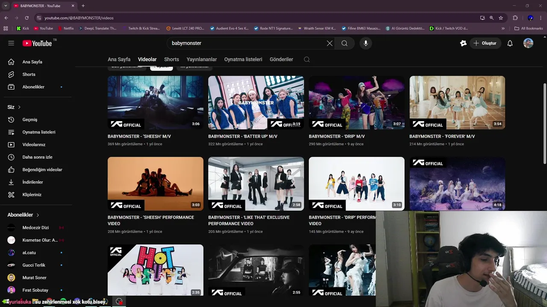Expand the Siz section chevron

click(x=19, y=107)
